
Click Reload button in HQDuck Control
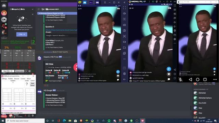[x=33, y=85]
